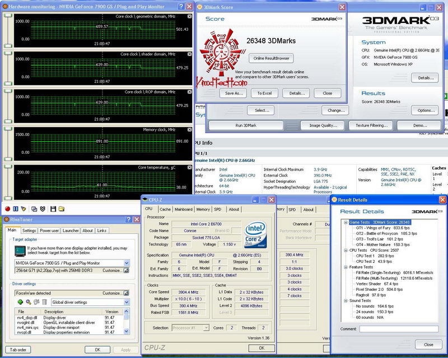
Task: Click the help question mark in RivaTuner title bar
Action: click(129, 219)
